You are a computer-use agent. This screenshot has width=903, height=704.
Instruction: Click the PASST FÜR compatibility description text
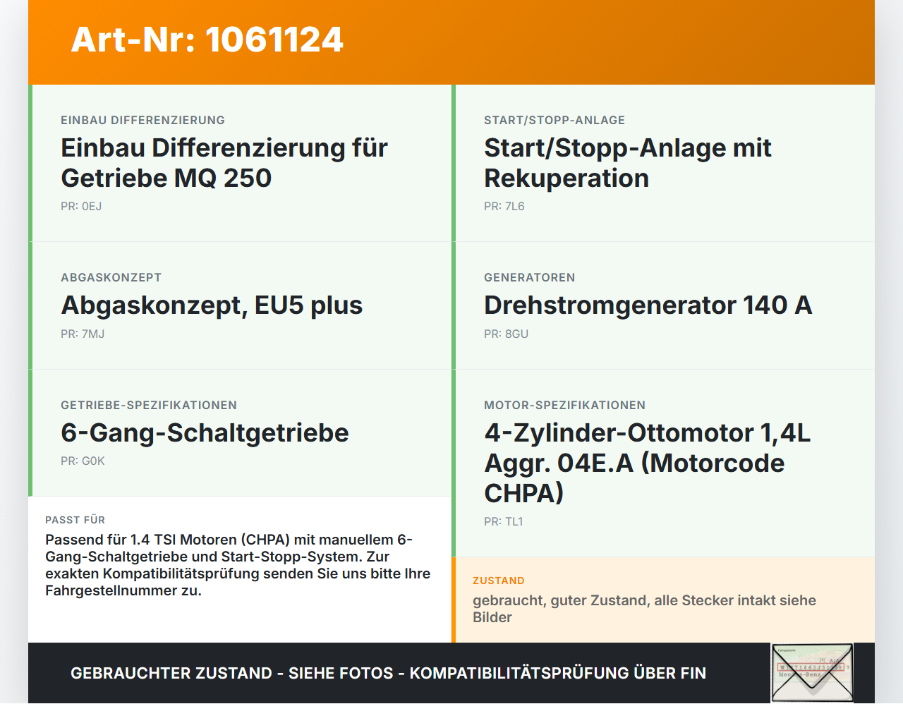[238, 565]
